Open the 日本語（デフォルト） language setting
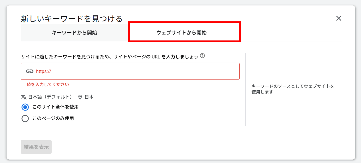Image resolution: width=361 pixels, height=163 pixels. 50,97
